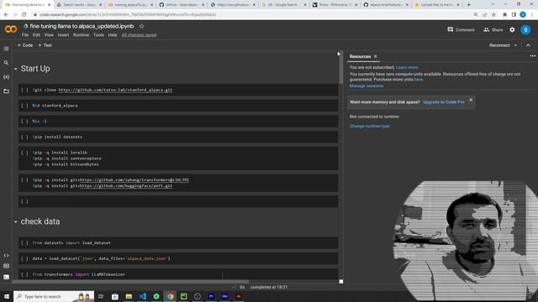Open the Share button
This screenshot has width=538, height=302.
tap(493, 30)
